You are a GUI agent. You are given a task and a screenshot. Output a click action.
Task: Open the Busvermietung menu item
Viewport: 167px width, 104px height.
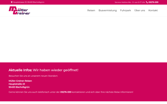point(107,11)
